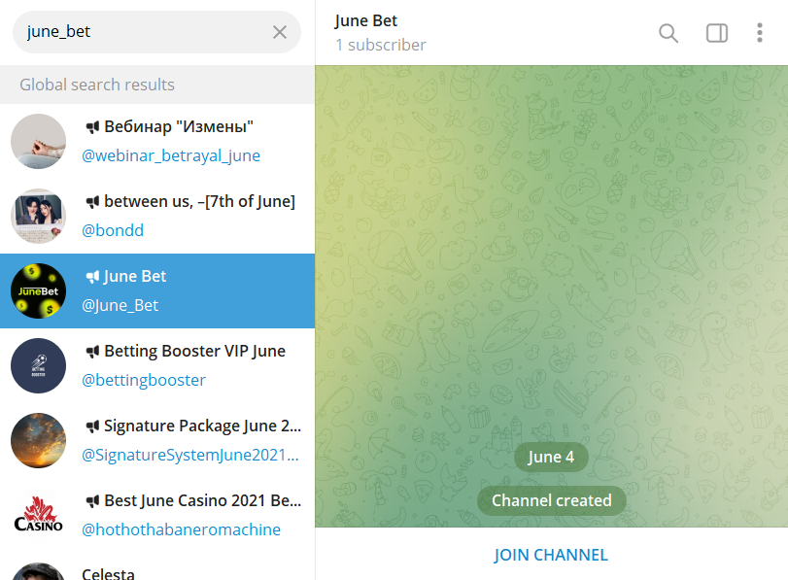Screen dimensions: 788x580
Task: Open search in the June Bet channel
Action: [x=668, y=33]
